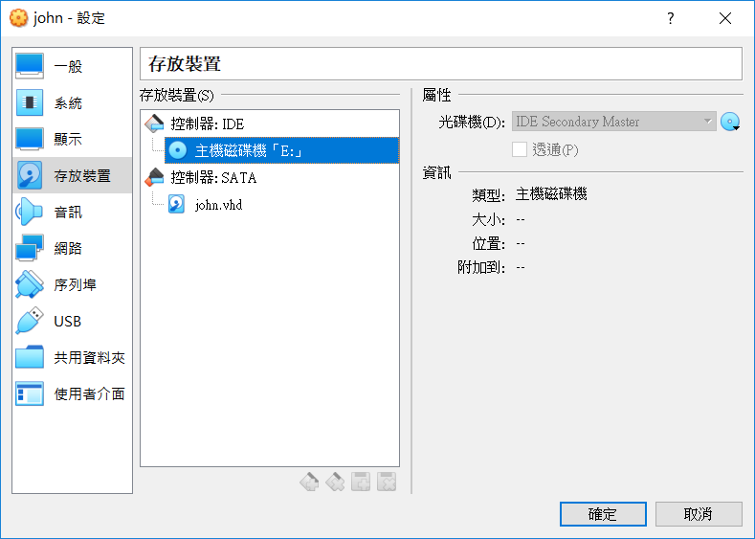Click the 使用者介面 window icon in sidebar
The height and width of the screenshot is (539, 755).
30,393
